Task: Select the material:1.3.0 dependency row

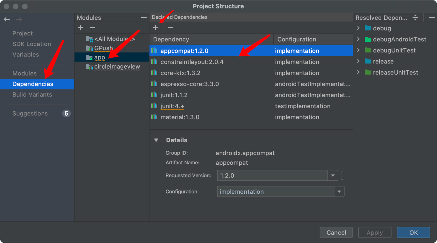Action: click(x=180, y=117)
